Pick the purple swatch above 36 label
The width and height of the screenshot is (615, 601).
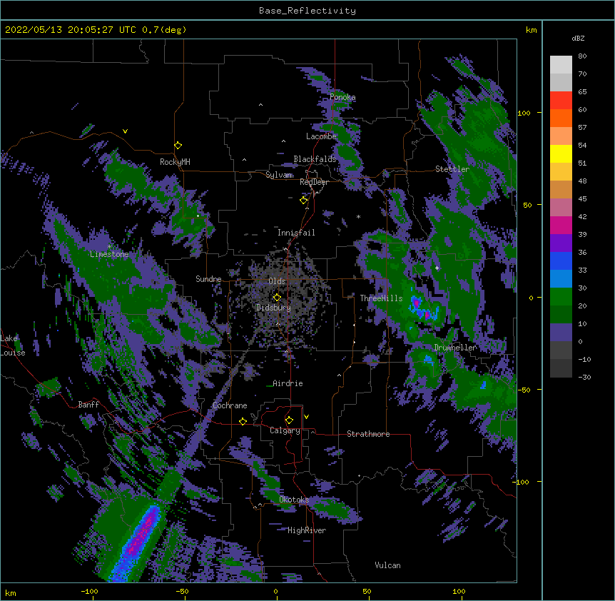point(561,243)
